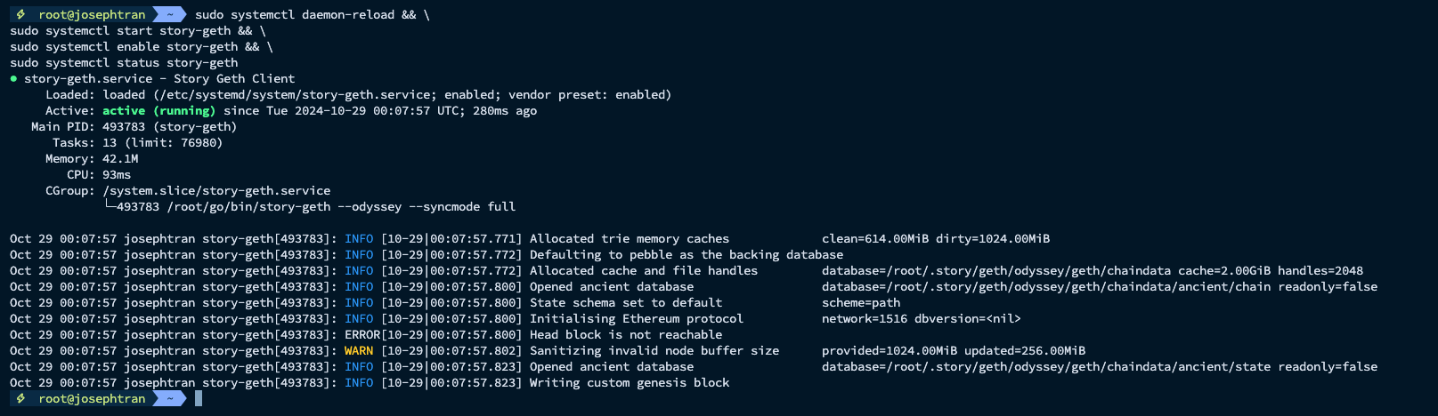Click the ERROR log level label
The image size is (1438, 416).
tap(362, 334)
